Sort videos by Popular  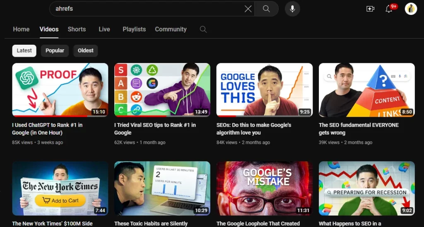point(55,51)
